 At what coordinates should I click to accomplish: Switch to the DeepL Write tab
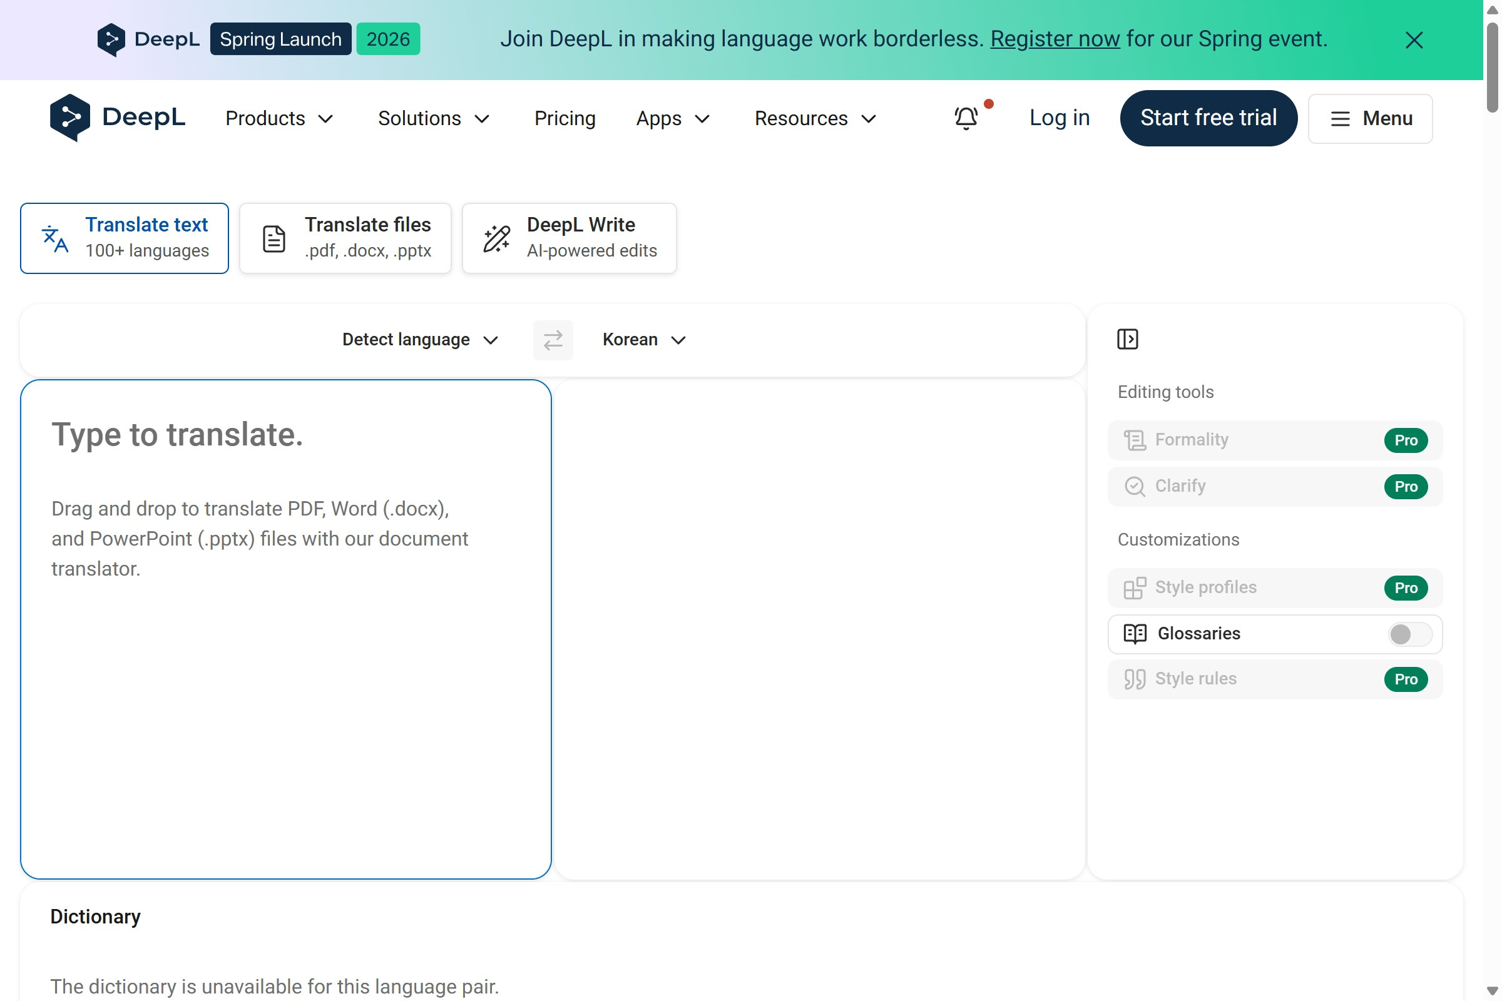click(x=568, y=238)
